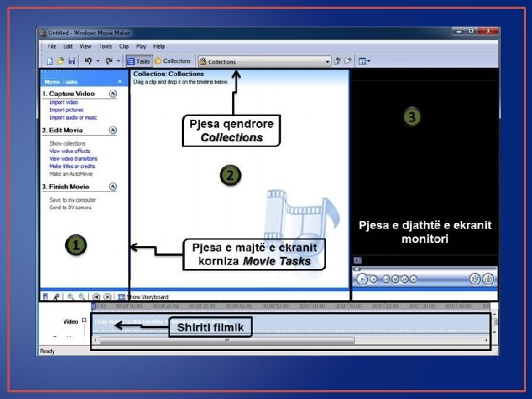The image size is (532, 399).
Task: Click the timeline horizontal scrollbar thumb
Action: pyautogui.click(x=227, y=341)
